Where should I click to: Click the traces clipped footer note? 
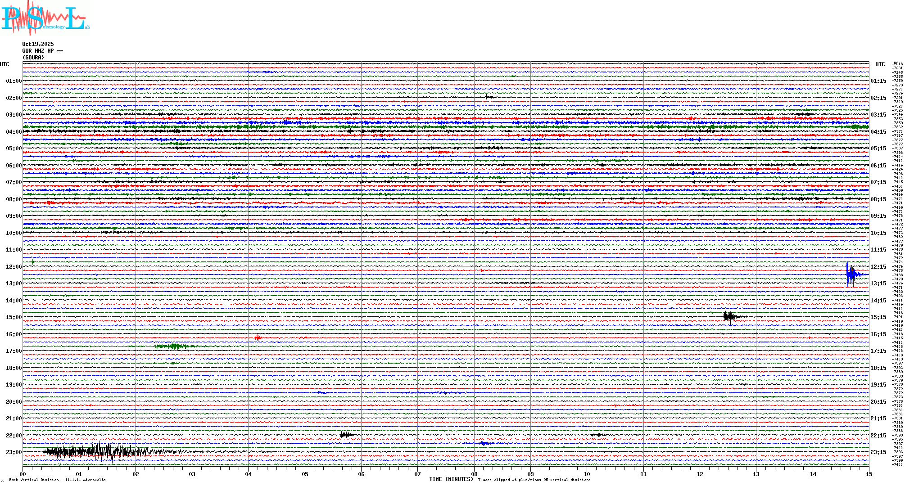click(x=534, y=480)
